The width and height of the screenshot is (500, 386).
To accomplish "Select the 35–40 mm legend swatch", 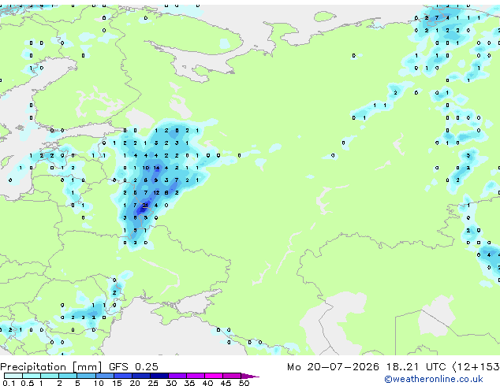I will point(195,376).
